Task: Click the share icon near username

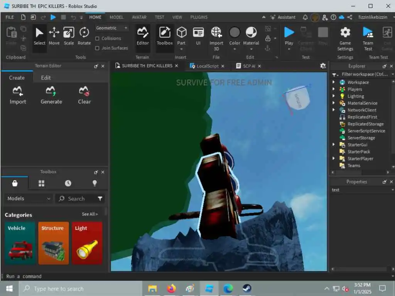Action: click(x=349, y=17)
